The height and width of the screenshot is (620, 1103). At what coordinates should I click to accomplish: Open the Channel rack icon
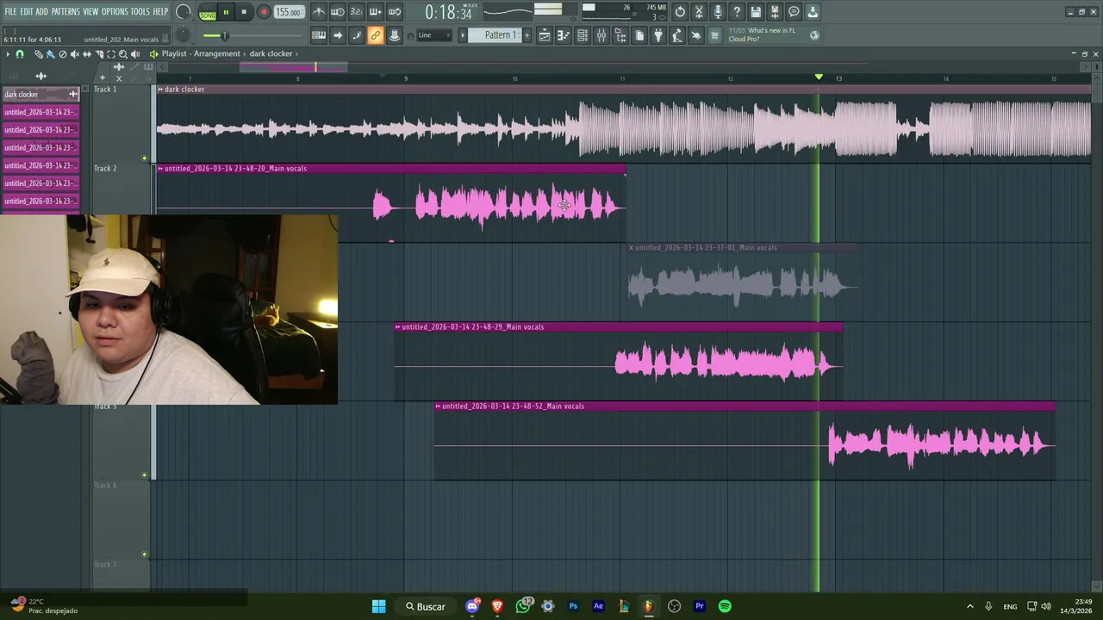[x=583, y=35]
